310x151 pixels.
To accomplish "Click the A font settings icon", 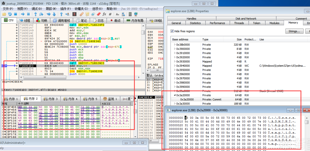I will (x=117, y=14).
